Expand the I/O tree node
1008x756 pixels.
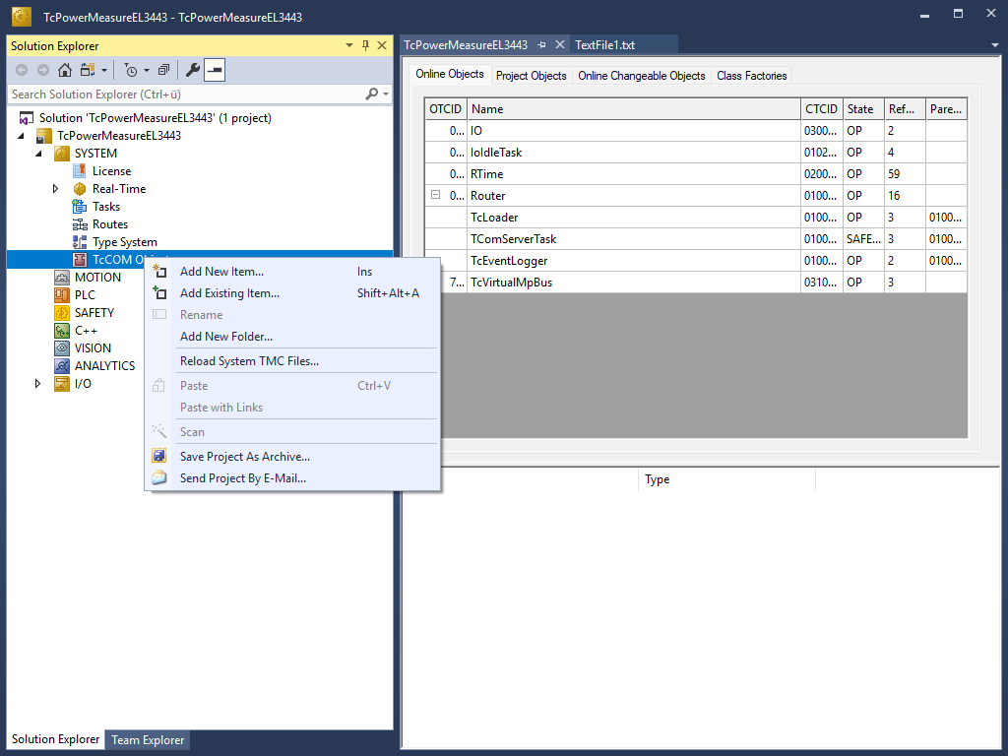click(x=38, y=384)
